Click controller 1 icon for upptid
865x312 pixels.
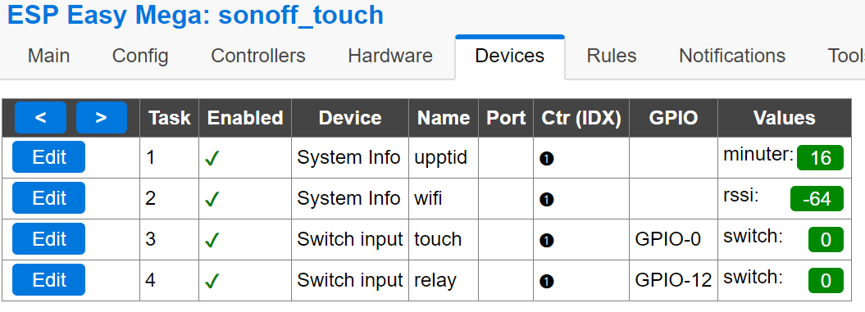547,159
